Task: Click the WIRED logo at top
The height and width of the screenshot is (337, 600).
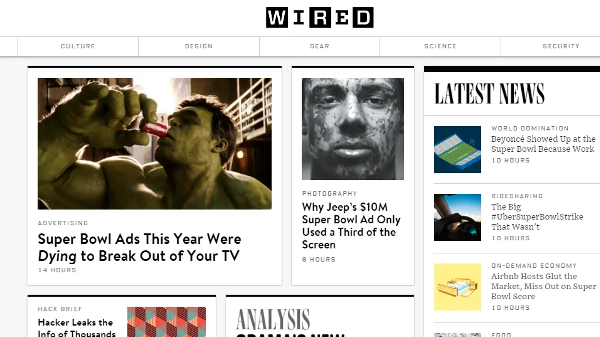Action: coord(320,18)
